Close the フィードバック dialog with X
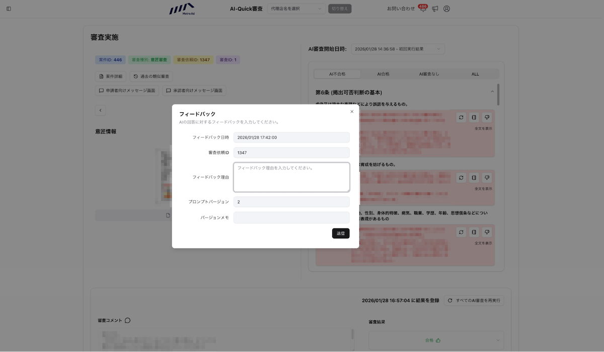The width and height of the screenshot is (604, 352). [x=352, y=112]
